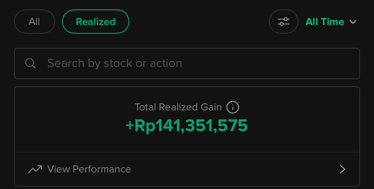Image resolution: width=374 pixels, height=189 pixels.
Task: Click the trending-up chart icon
Action: (x=35, y=169)
